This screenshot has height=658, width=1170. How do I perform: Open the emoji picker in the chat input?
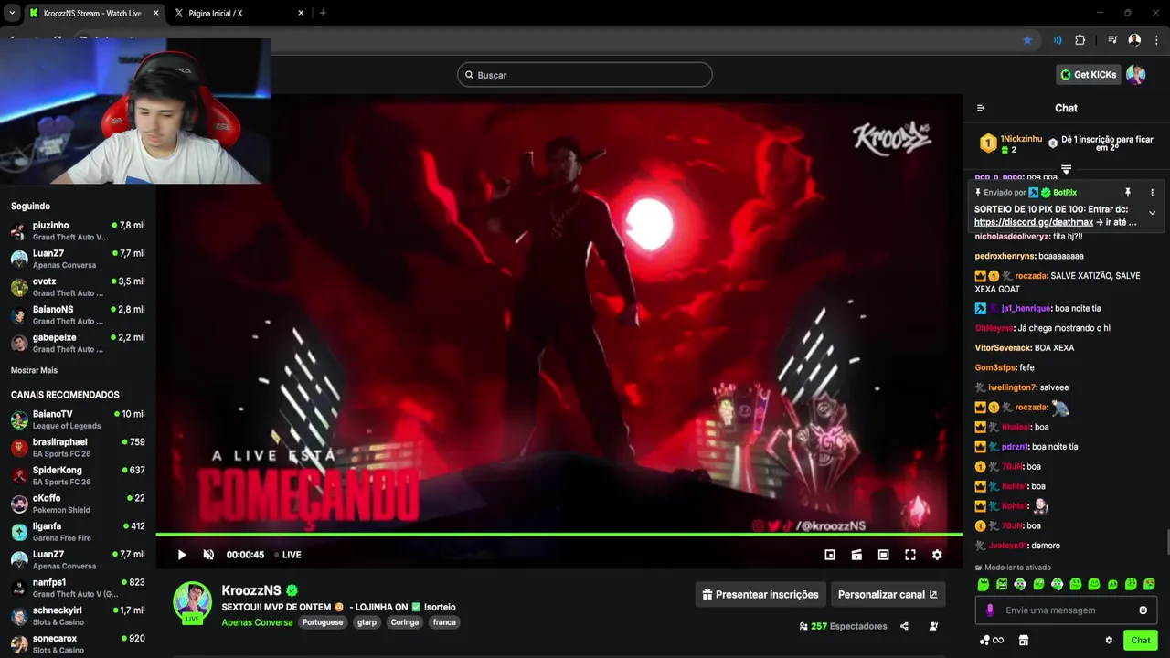coord(1143,610)
